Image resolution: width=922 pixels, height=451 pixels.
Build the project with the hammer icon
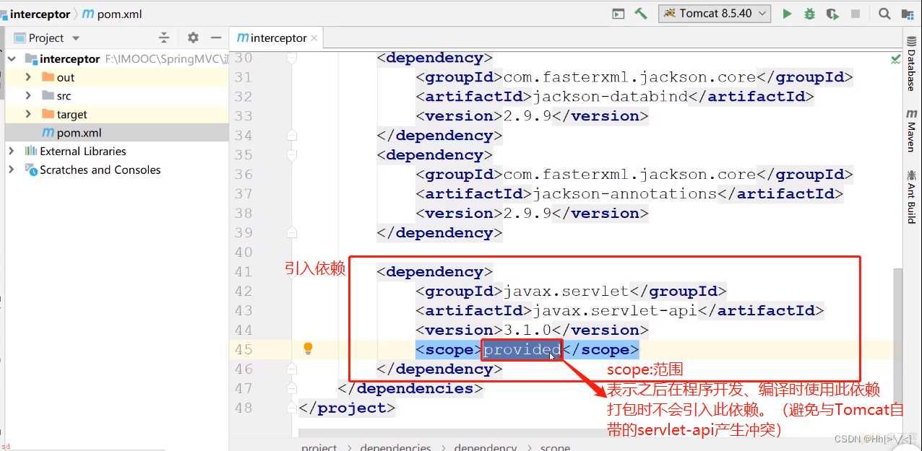pyautogui.click(x=640, y=14)
